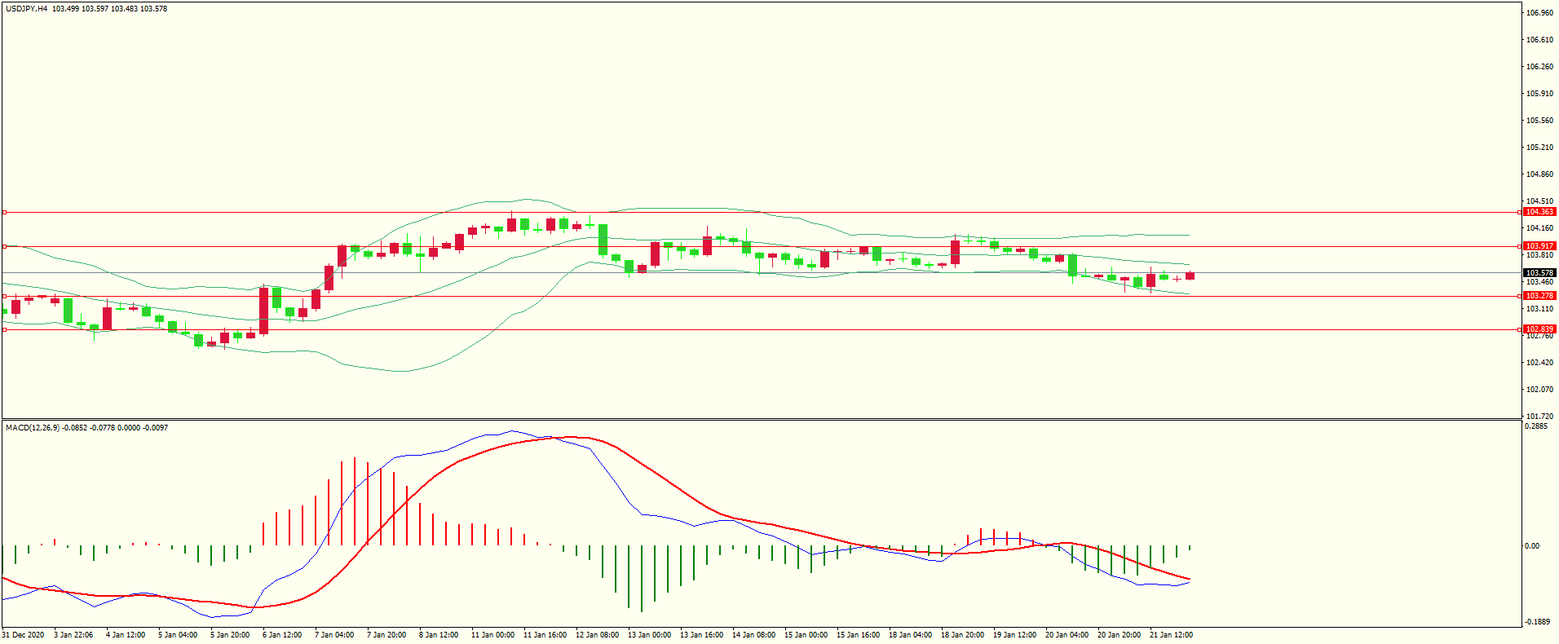Viewport: 1559px width, 644px height.
Task: Click the 11 Jan 16:00 time label
Action: [x=545, y=635]
